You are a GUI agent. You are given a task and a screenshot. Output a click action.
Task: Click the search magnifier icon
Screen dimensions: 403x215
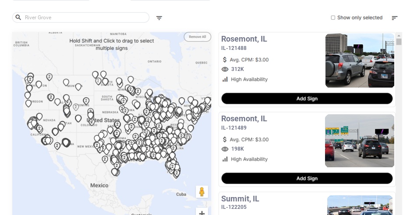18,18
